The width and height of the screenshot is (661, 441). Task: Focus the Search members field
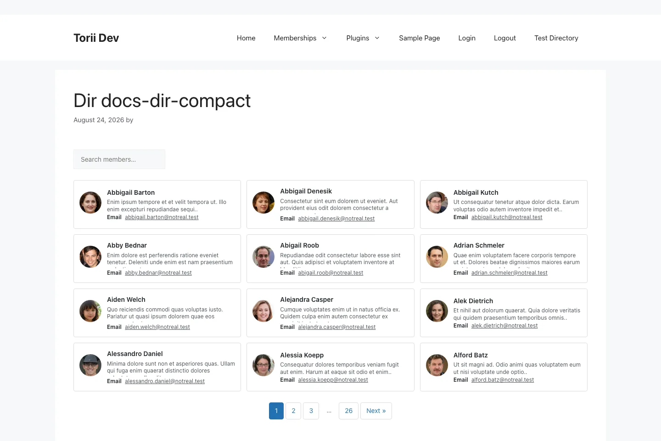pos(119,159)
